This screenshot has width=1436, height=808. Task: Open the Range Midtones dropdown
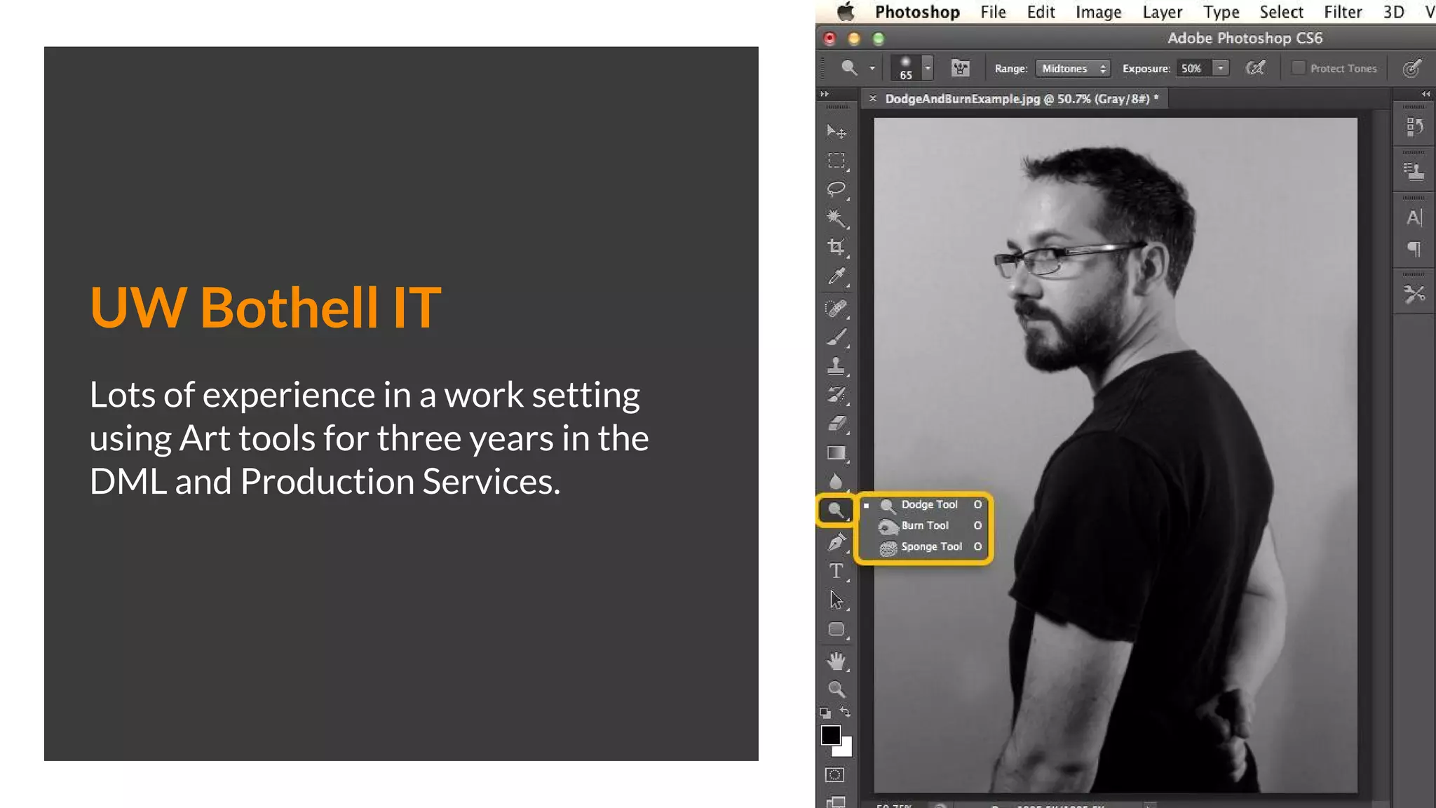[x=1073, y=68]
